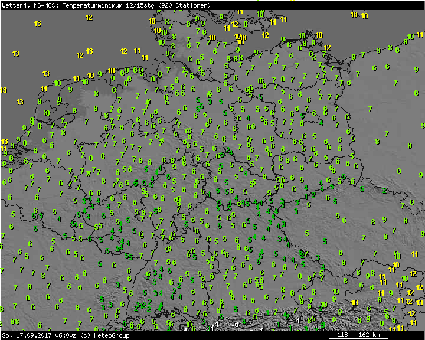Viewport: 425px width, 340px height.
Task: Click the '118 - 162 km' scale label
Action: point(358,335)
